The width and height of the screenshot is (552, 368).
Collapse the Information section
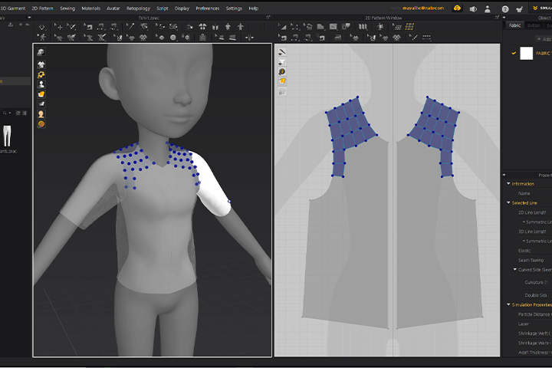tap(508, 183)
